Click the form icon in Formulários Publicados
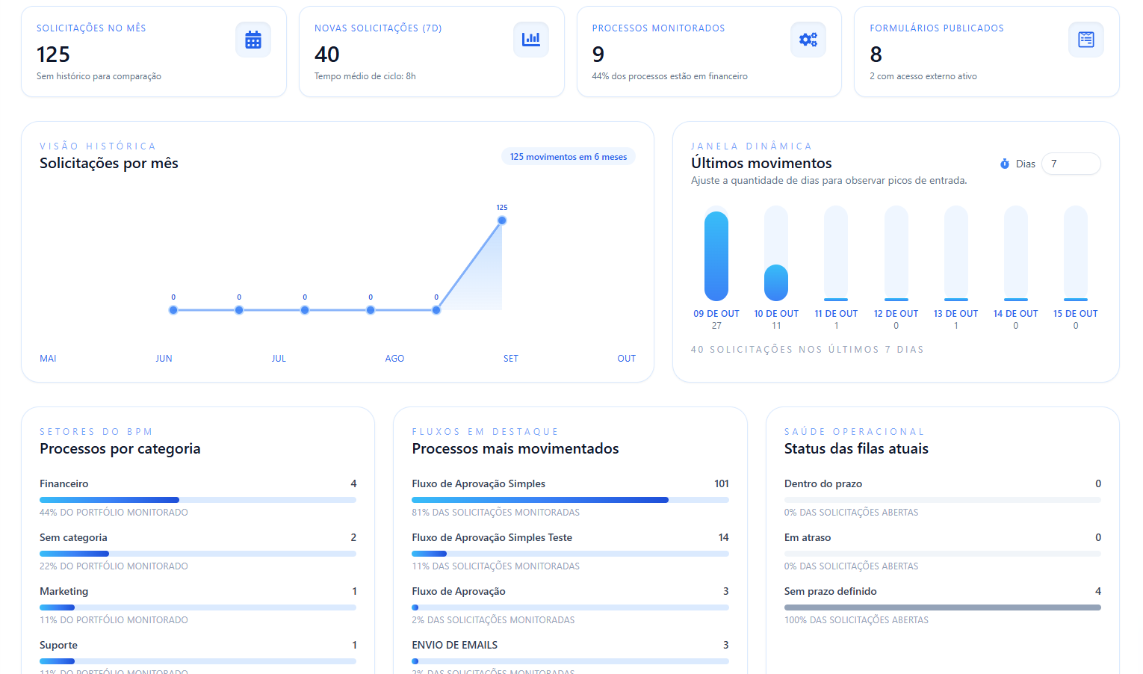The image size is (1143, 674). tap(1085, 40)
